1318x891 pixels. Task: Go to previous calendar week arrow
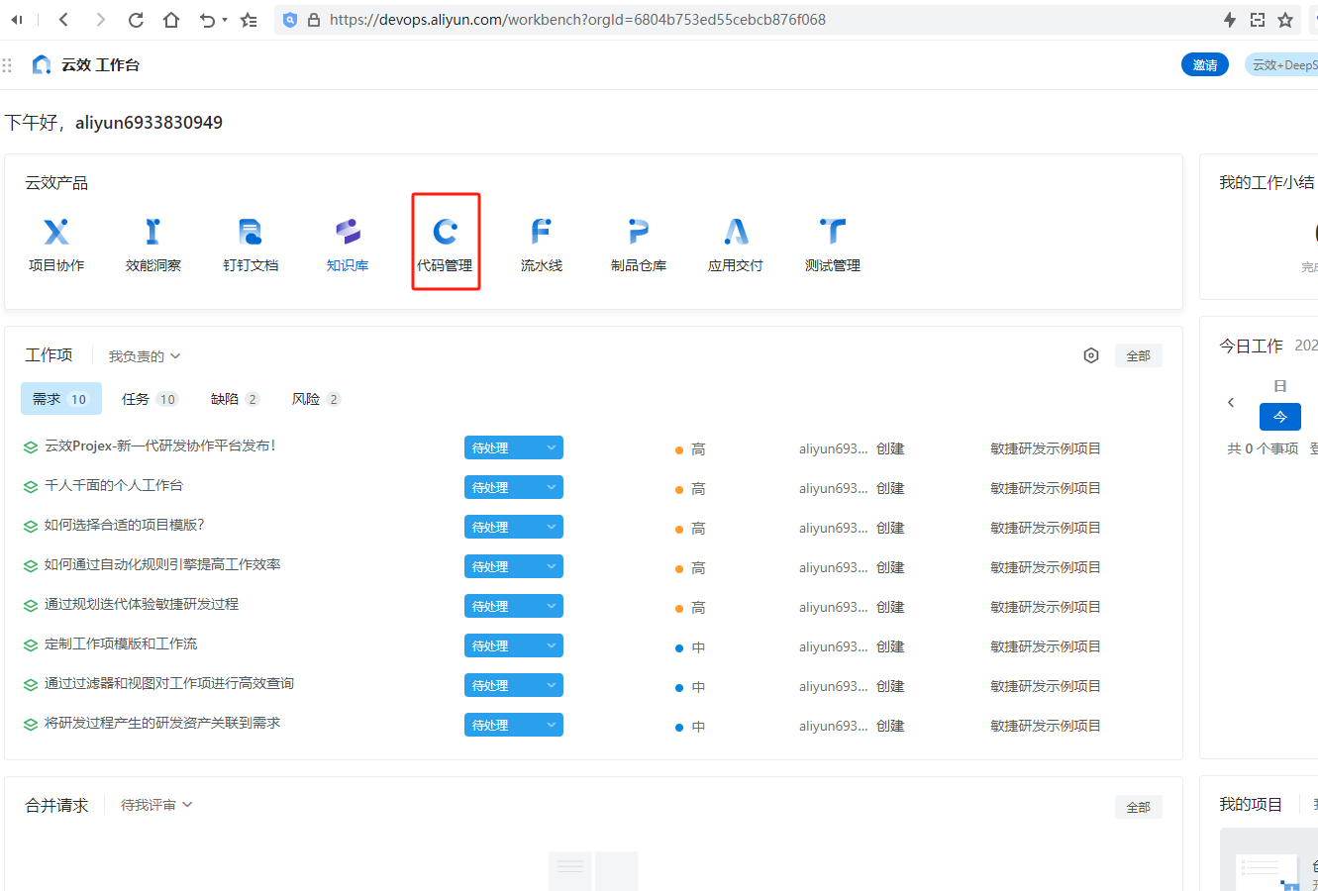click(1231, 402)
